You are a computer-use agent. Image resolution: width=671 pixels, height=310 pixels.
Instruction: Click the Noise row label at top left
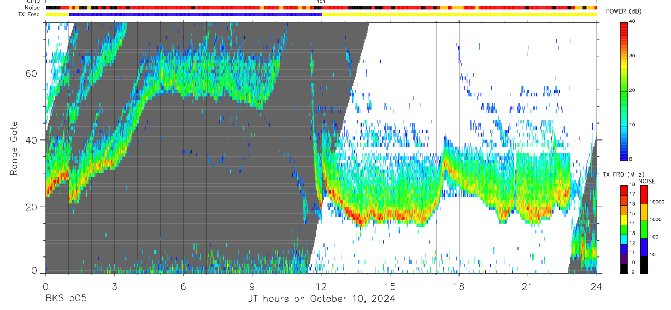coord(32,8)
